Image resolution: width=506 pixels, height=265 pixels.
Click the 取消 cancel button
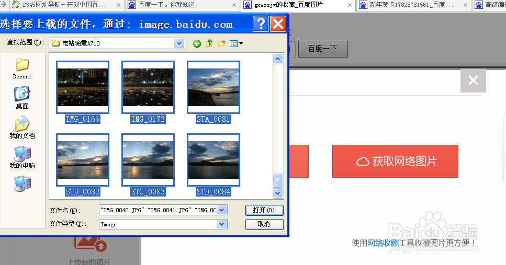pyautogui.click(x=264, y=224)
